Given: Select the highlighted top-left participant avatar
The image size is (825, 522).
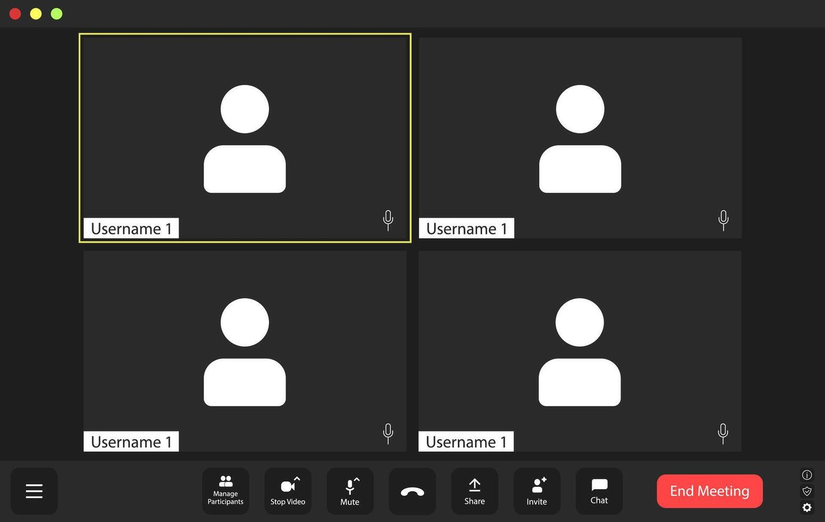Looking at the screenshot, I should point(245,138).
